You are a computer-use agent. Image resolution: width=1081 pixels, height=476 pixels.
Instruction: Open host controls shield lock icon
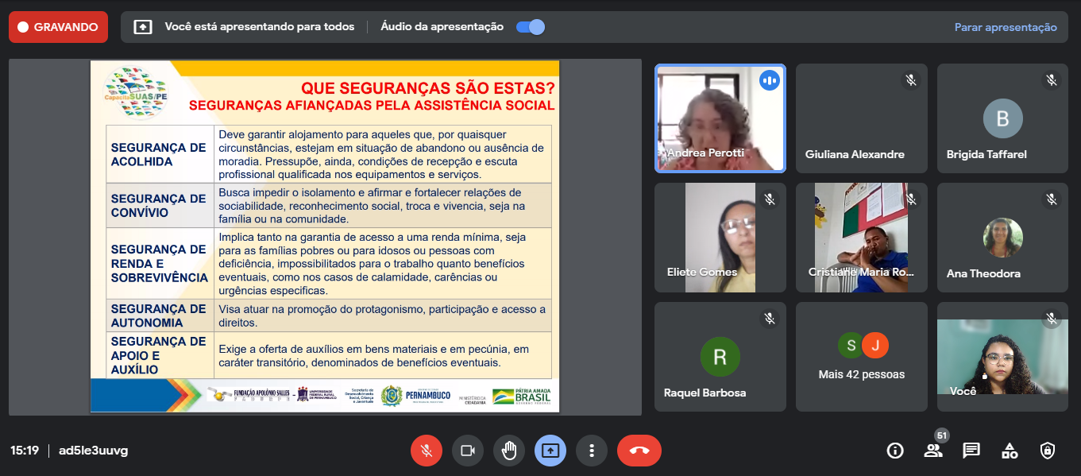pos(1048,451)
